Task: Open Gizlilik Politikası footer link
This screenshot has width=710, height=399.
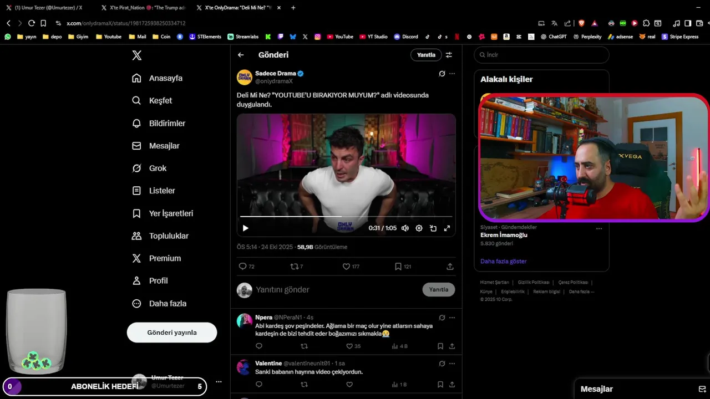Action: click(x=534, y=283)
